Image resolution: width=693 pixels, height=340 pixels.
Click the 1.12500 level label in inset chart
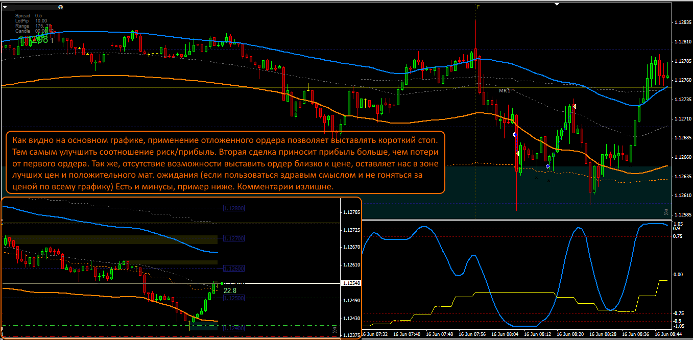[234, 298]
